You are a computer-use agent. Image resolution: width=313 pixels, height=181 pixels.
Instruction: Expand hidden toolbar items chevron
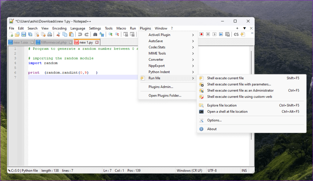pyautogui.click(x=252, y=33)
